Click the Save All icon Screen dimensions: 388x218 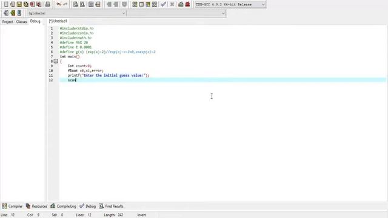[25, 4]
